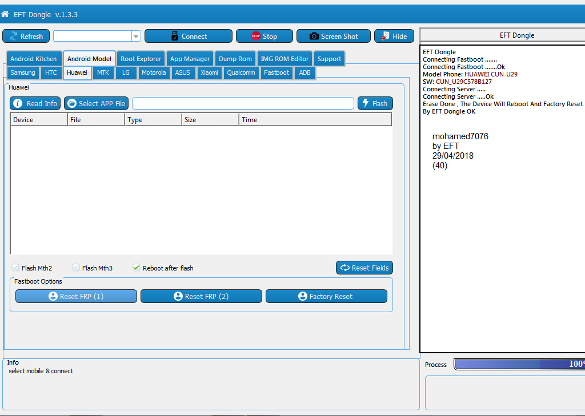This screenshot has width=585, height=416.
Task: Open the device selection dropdown arrow
Action: click(136, 36)
